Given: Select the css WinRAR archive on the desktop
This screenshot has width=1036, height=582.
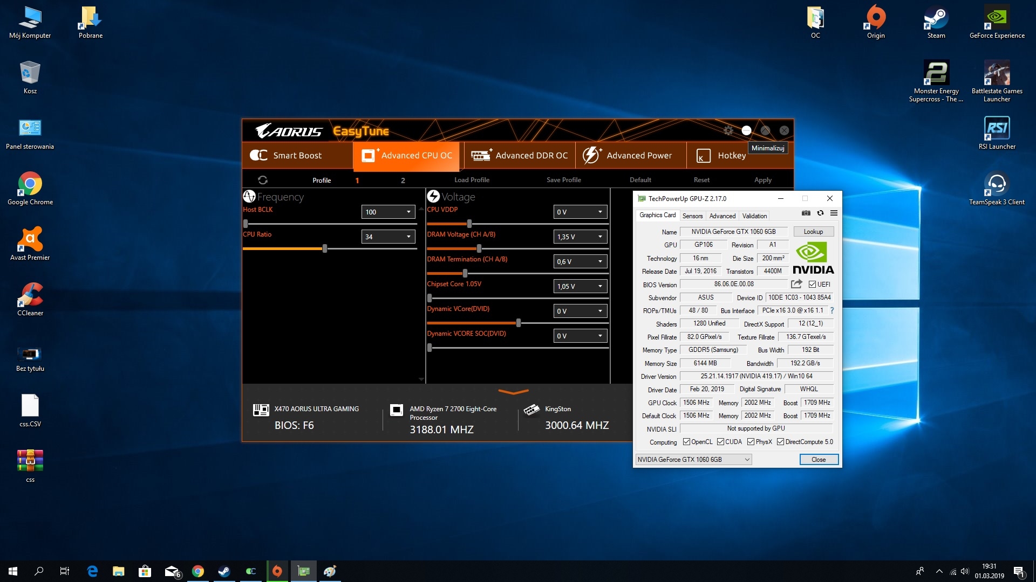Looking at the screenshot, I should [x=30, y=466].
